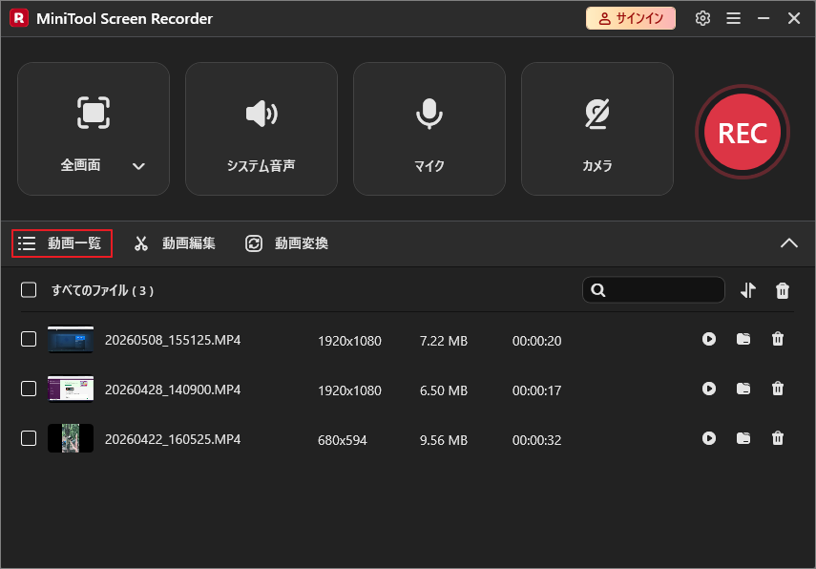Open folder location of 20260508_155125.MP4

(743, 340)
